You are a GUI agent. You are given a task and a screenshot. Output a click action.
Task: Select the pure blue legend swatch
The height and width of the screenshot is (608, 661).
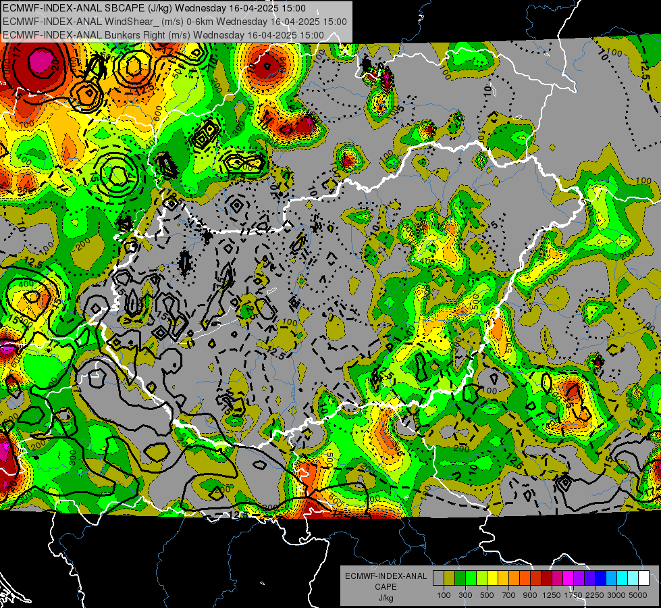click(x=601, y=578)
